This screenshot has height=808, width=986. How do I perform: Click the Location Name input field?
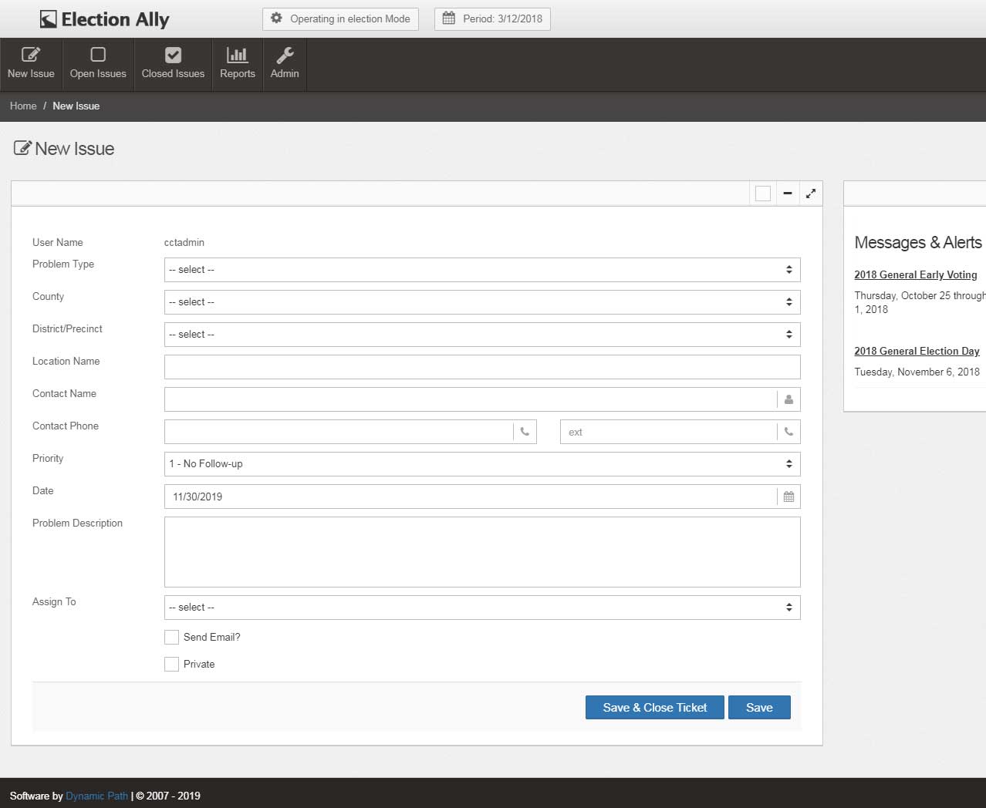click(x=482, y=367)
